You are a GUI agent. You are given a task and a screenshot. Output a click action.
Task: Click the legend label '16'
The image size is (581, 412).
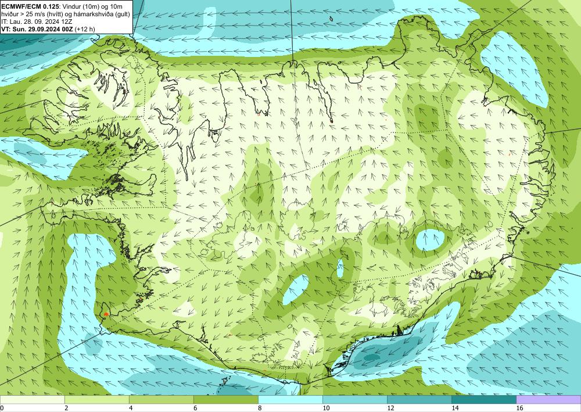(x=520, y=408)
